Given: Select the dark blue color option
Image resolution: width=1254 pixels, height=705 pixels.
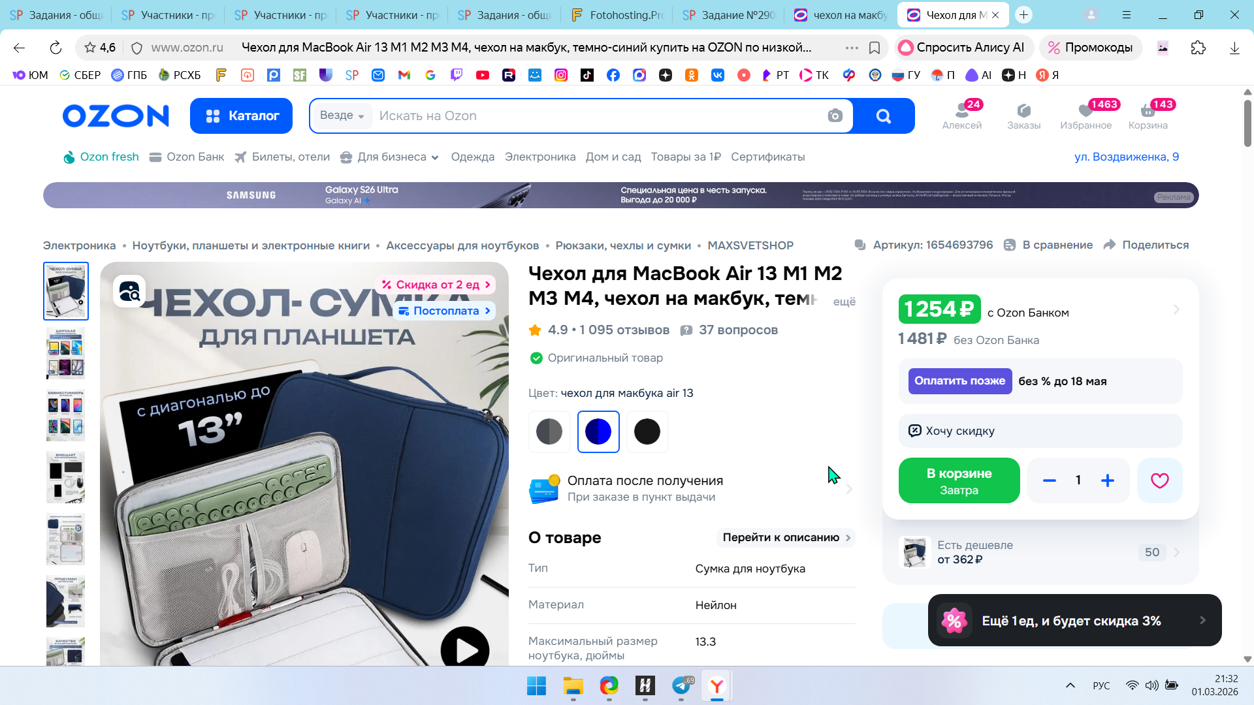Looking at the screenshot, I should [x=598, y=431].
